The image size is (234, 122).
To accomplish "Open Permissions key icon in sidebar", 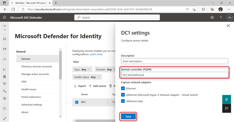I will coord(5,91).
